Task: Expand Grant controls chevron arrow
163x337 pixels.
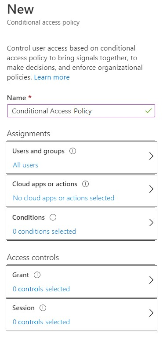Action: [151, 280]
